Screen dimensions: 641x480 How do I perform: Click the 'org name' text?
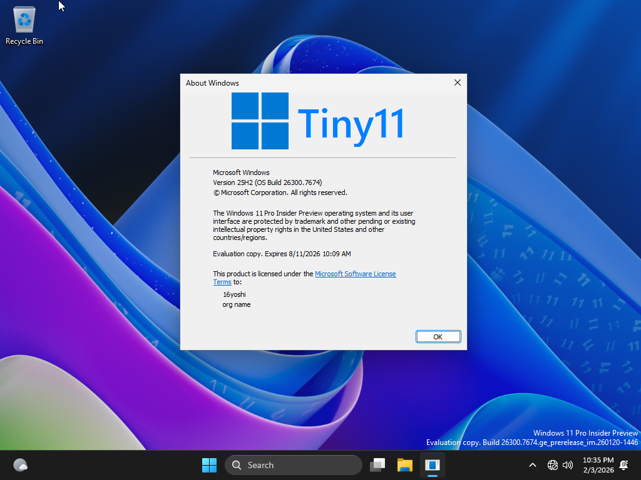tap(237, 304)
